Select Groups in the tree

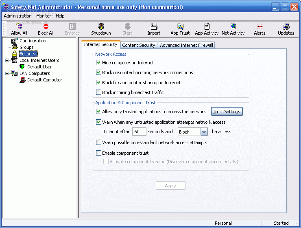coord(26,47)
